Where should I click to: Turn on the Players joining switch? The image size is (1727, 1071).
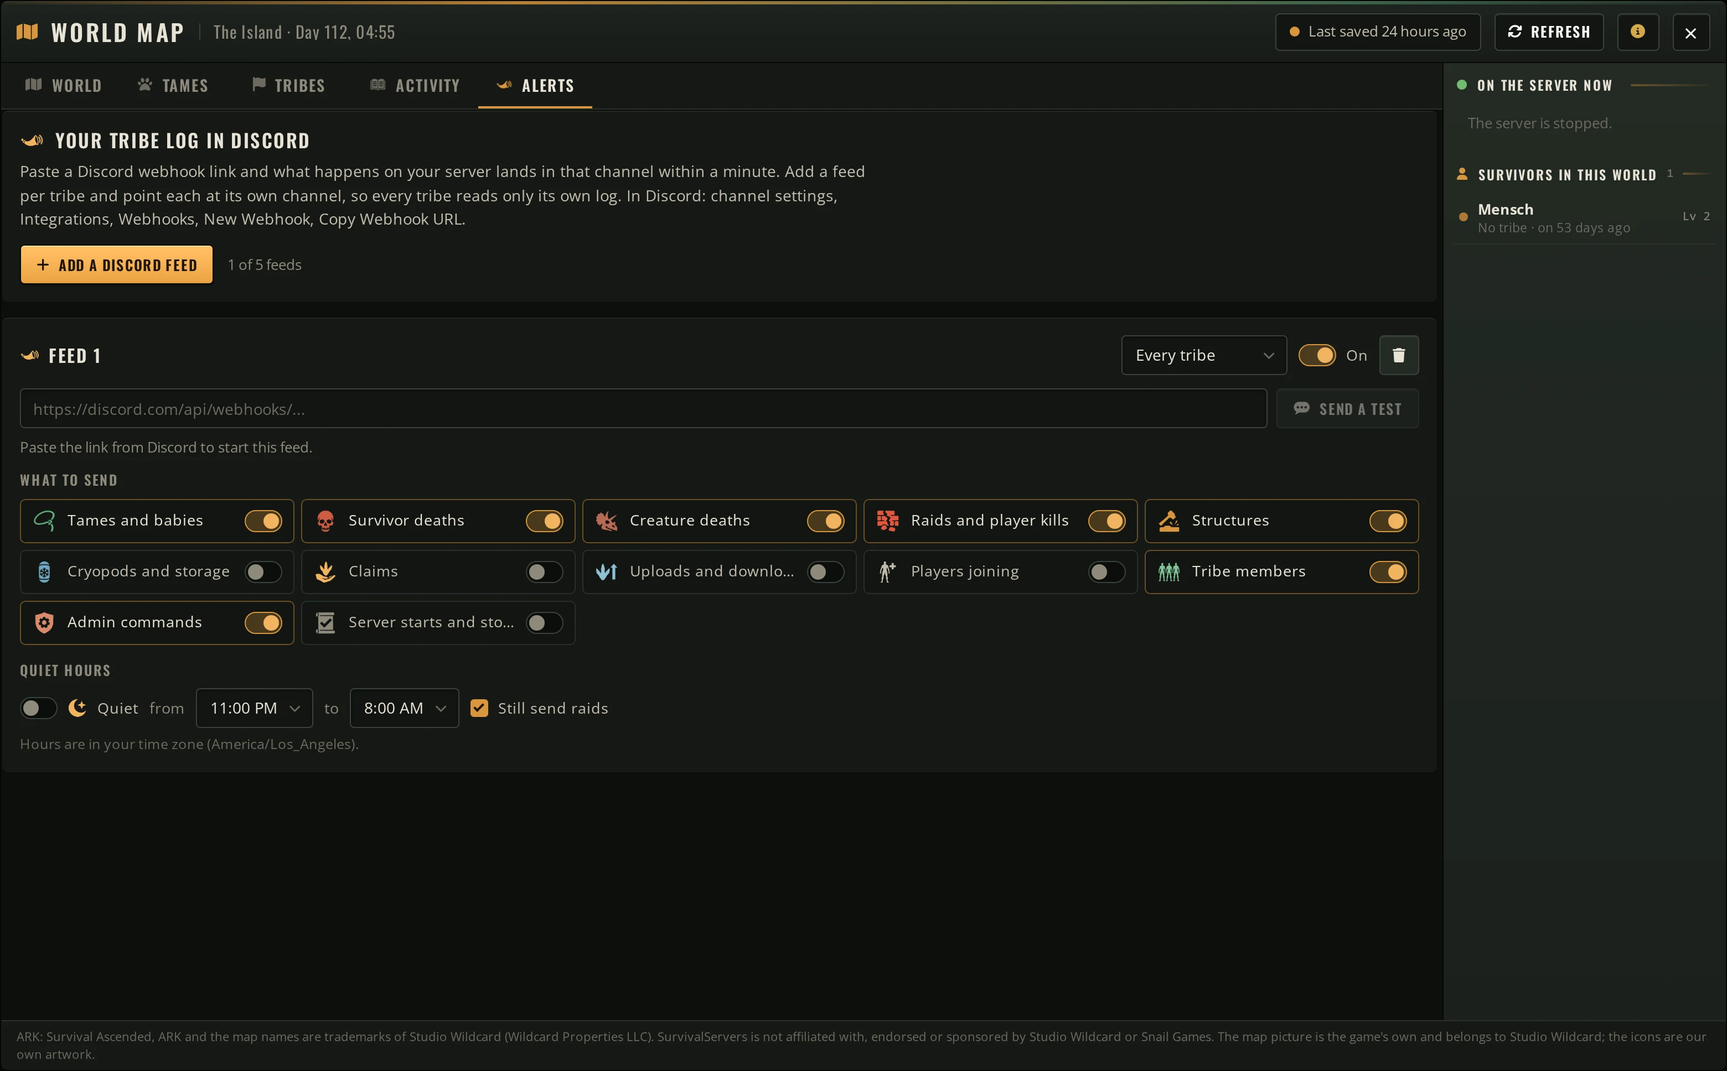point(1107,571)
